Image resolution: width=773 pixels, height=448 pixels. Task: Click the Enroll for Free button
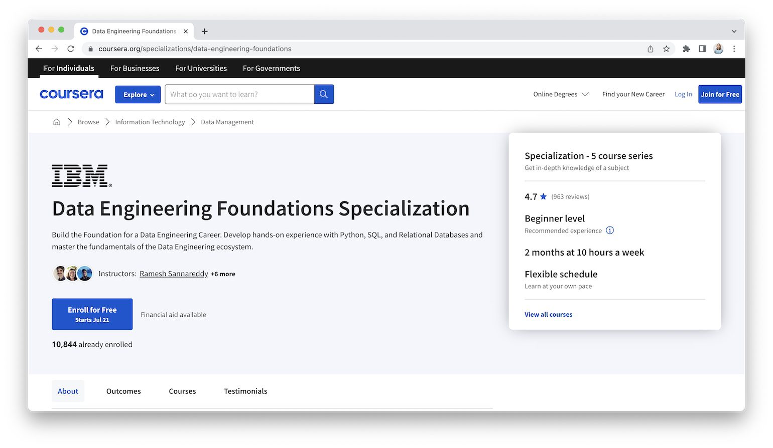point(92,314)
